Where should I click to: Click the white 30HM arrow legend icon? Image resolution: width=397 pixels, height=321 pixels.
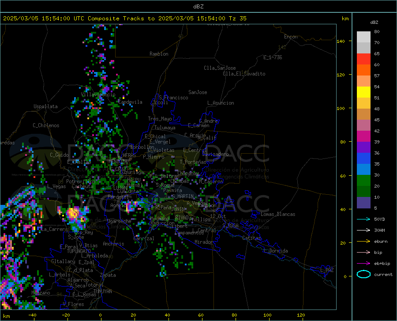click(x=363, y=230)
